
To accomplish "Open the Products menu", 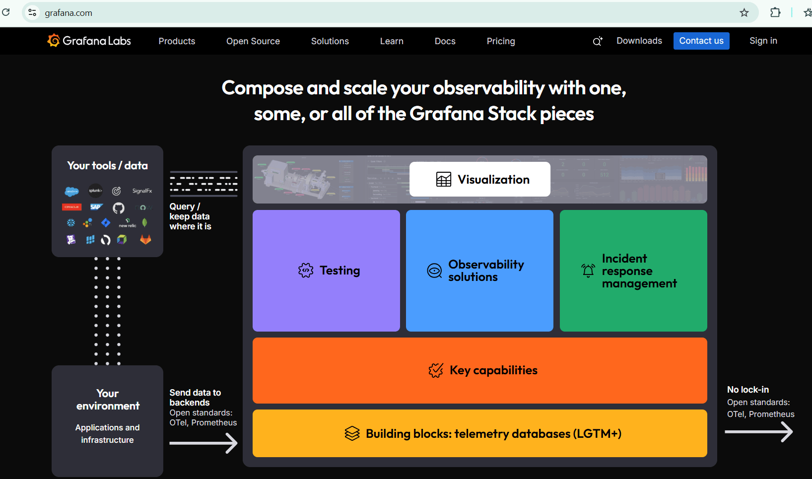I will pyautogui.click(x=177, y=41).
